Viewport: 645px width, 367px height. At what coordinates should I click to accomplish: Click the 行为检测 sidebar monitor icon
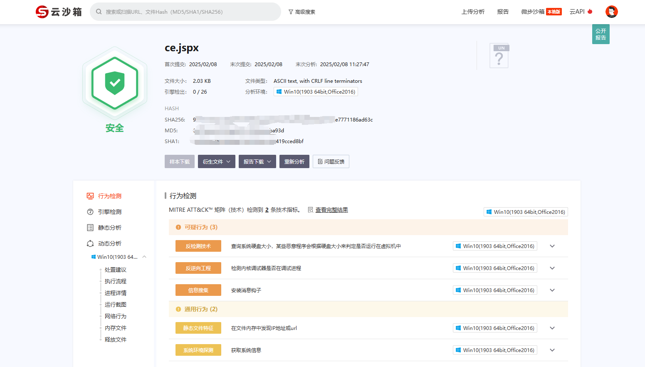(90, 196)
